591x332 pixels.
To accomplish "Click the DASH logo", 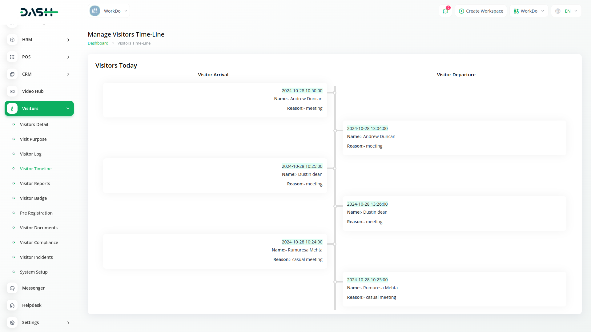I will click(x=39, y=12).
